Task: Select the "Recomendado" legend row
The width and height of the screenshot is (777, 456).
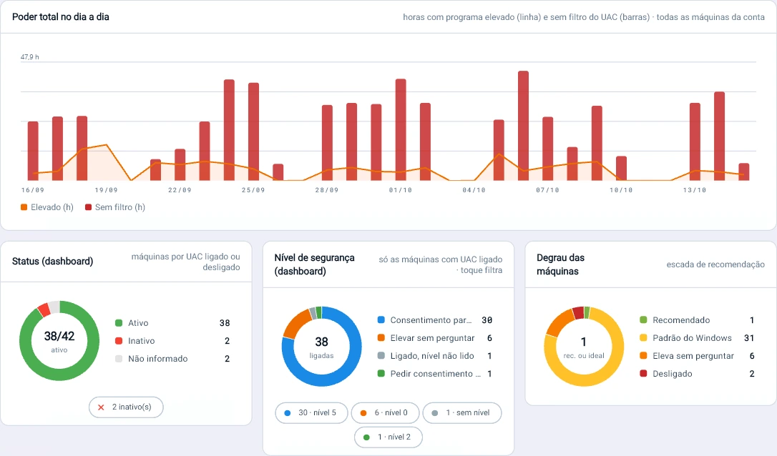Action: [697, 320]
